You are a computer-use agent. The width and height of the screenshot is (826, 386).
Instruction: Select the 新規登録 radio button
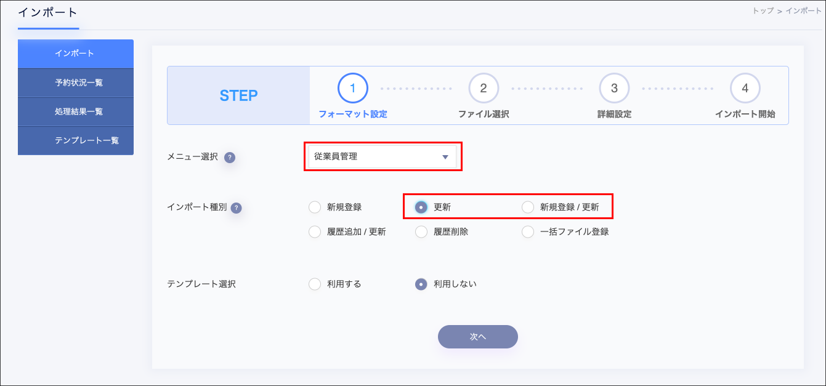click(315, 207)
